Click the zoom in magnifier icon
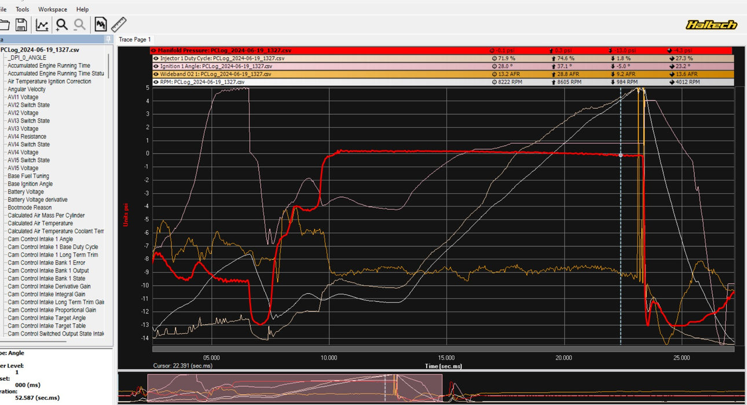The width and height of the screenshot is (747, 405). 61,24
